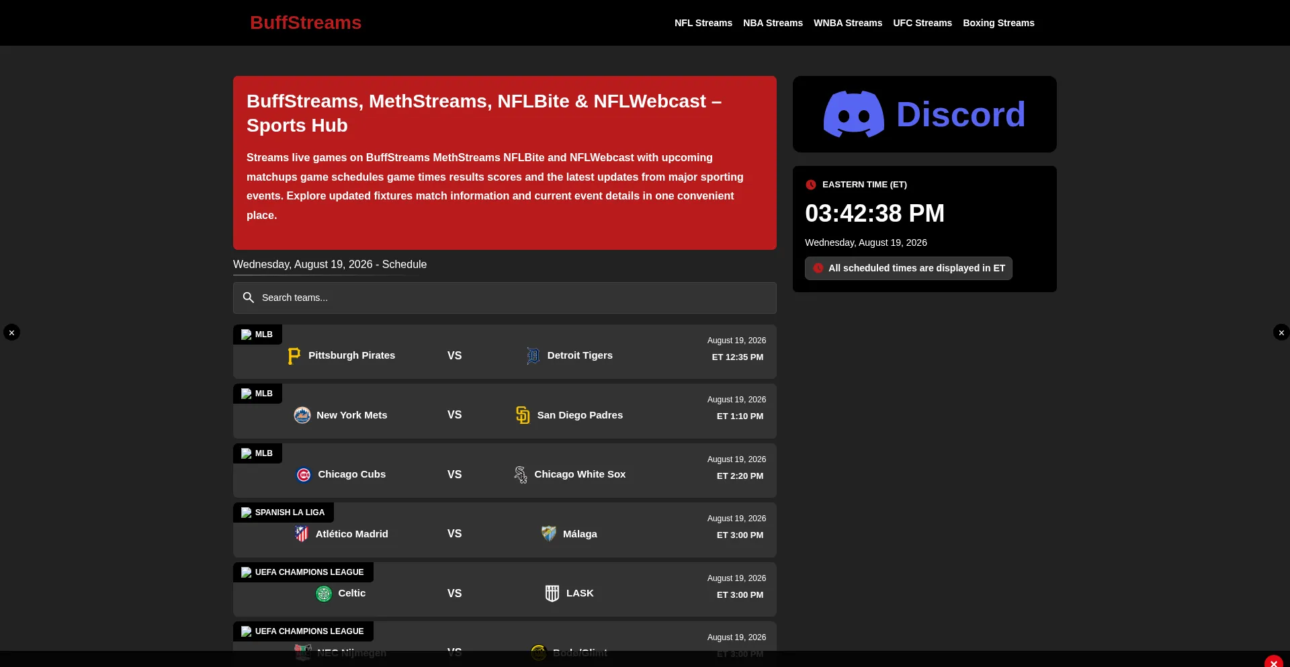
Task: Open Chicago White Sox team name
Action: 580,474
